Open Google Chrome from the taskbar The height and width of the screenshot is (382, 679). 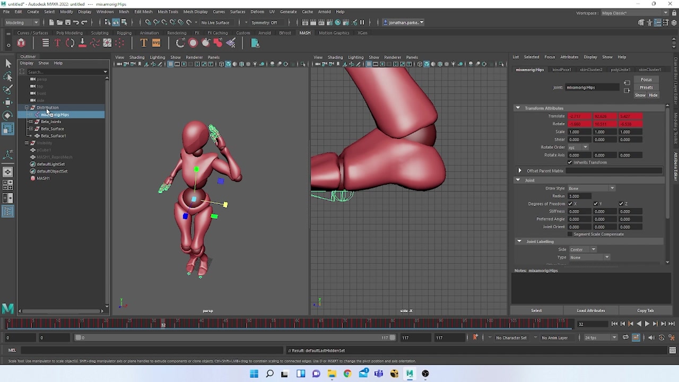click(x=347, y=374)
